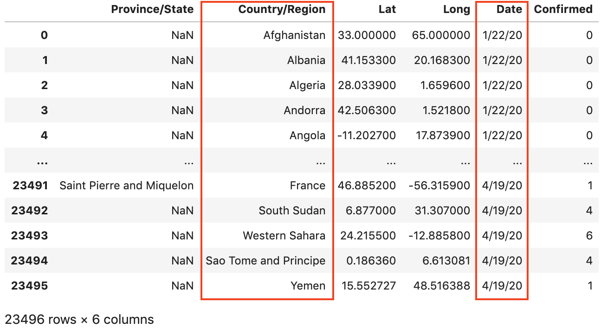
Task: Click the Long column header
Action: 456,10
